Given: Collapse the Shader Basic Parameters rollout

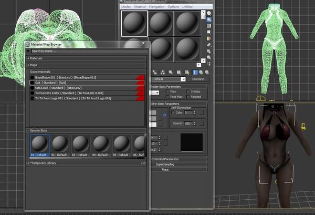Looking at the screenshot, I should coord(179,87).
